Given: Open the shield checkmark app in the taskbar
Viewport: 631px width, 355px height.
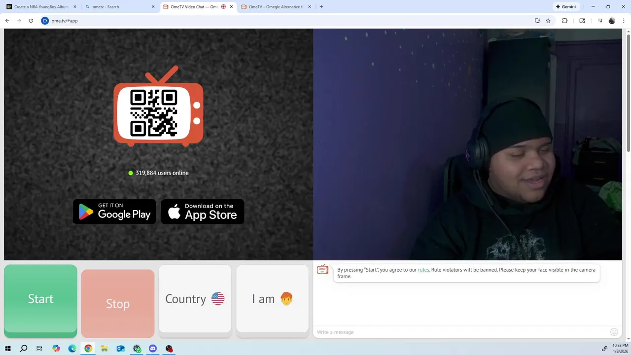Looking at the screenshot, I should pos(137,349).
